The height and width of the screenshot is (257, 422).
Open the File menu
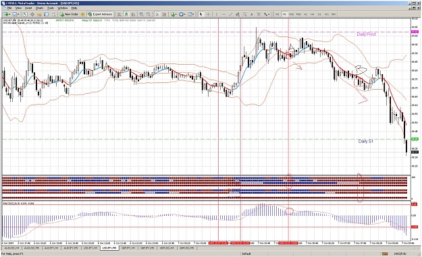pos(9,8)
